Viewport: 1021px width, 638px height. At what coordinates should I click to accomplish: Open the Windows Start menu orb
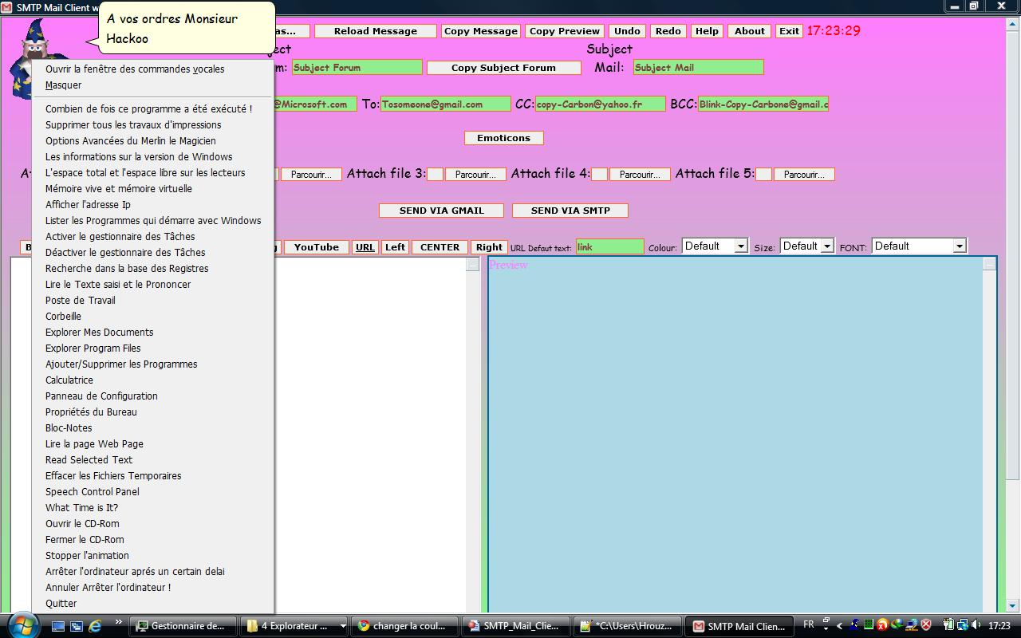pyautogui.click(x=22, y=624)
